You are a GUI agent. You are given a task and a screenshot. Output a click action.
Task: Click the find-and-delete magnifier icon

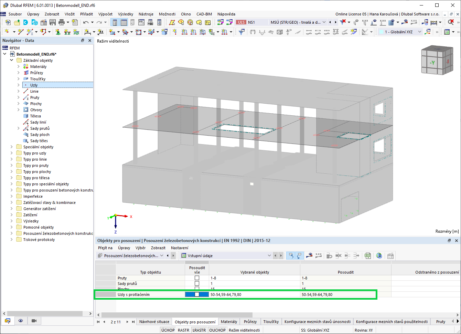[x=451, y=22]
